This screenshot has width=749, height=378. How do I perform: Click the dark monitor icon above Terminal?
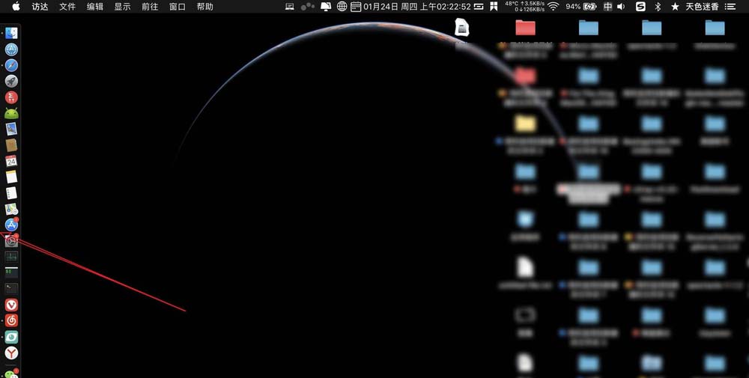pos(11,273)
